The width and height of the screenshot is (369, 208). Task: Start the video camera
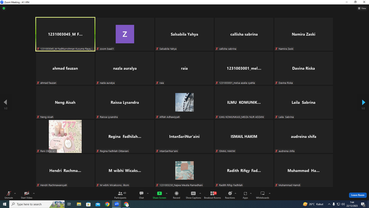(x=27, y=195)
